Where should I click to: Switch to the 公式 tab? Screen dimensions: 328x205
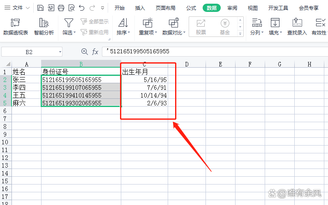(191, 8)
